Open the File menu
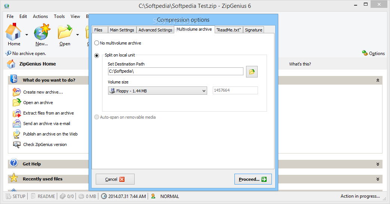The width and height of the screenshot is (390, 204). [10, 16]
